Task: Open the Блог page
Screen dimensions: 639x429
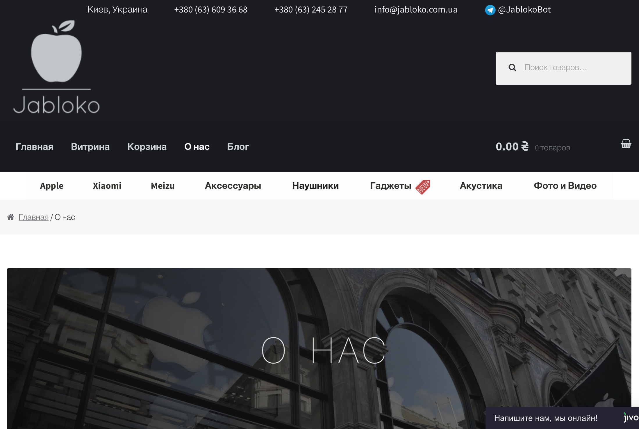Action: pos(238,147)
